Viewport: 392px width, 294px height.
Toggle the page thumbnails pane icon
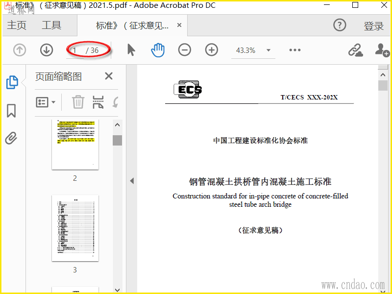click(x=12, y=82)
